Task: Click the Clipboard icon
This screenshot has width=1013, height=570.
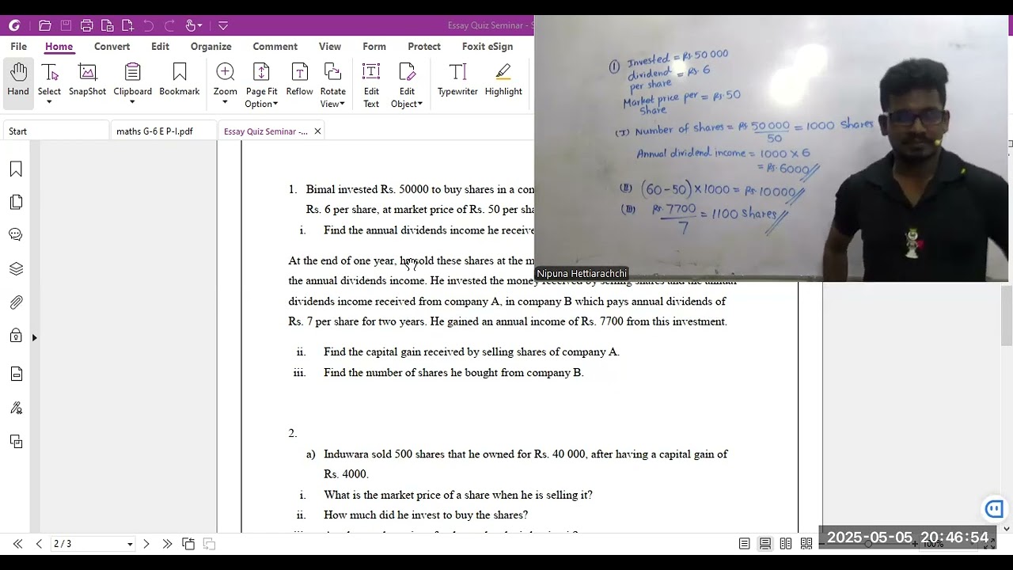Action: pos(132,73)
